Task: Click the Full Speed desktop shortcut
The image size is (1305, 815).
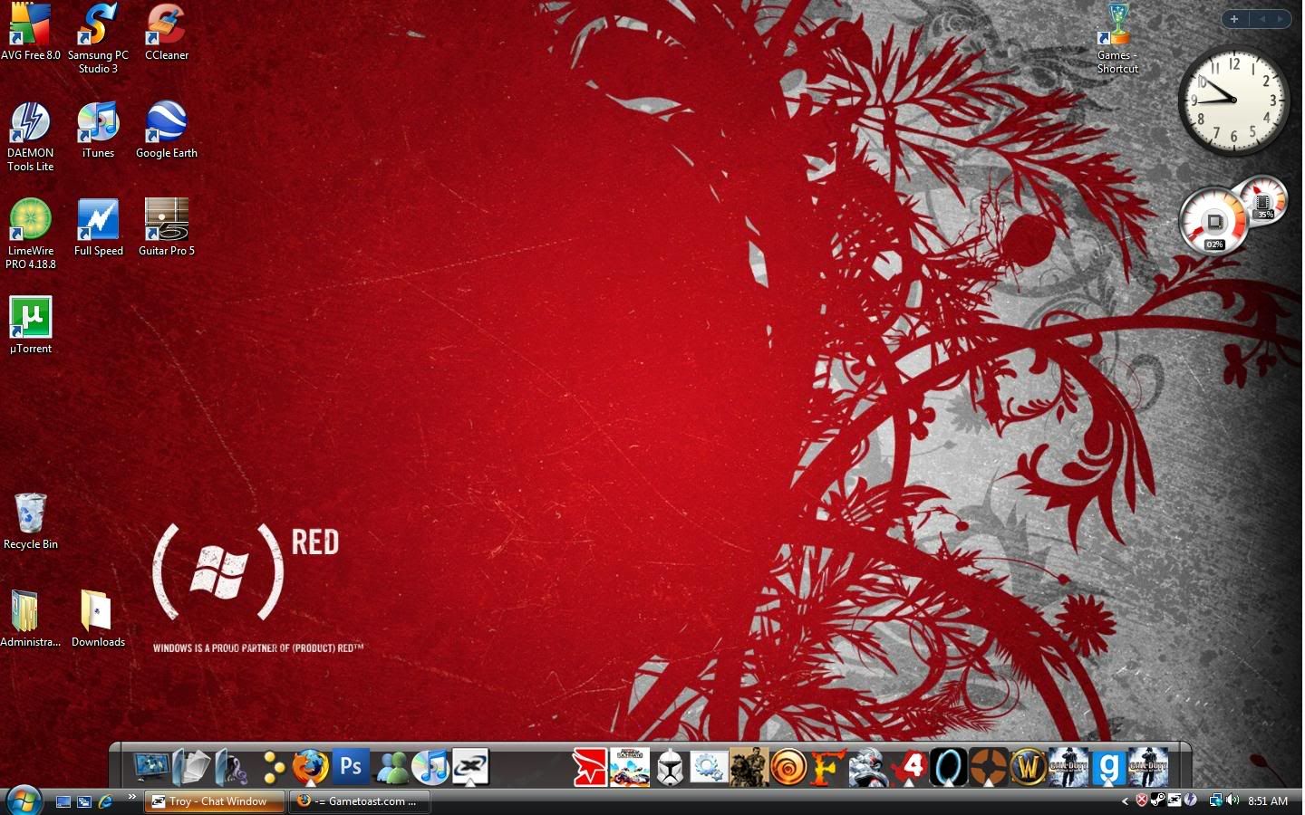Action: coord(98,227)
